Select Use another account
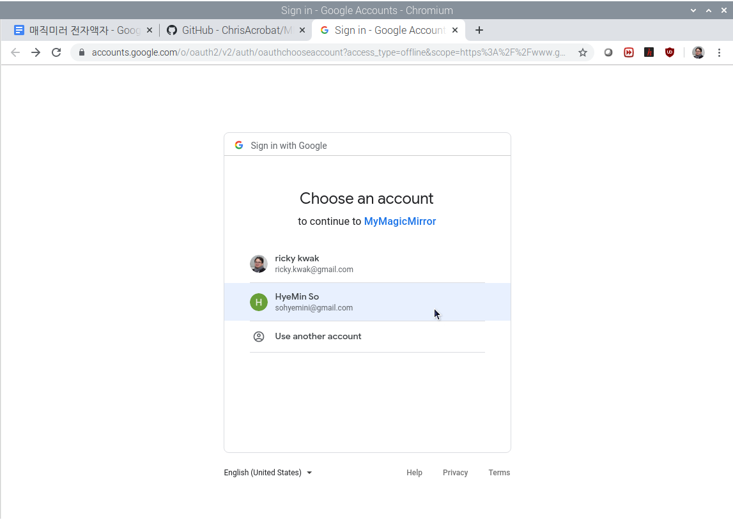This screenshot has width=733, height=520. [x=367, y=337]
